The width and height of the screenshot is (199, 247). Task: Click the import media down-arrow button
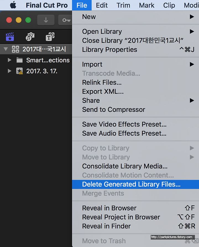46,20
